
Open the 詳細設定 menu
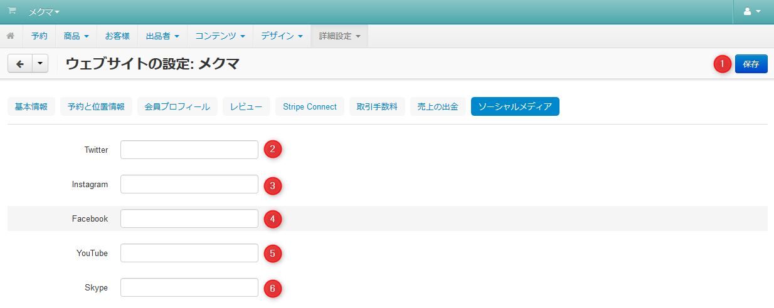[339, 36]
